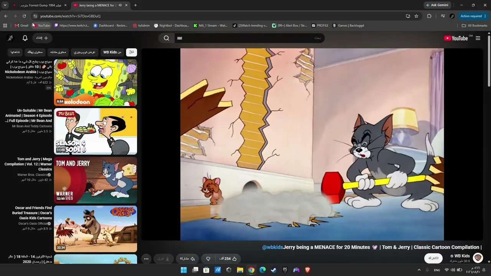Download the video using the download button
Image resolution: width=491 pixels, height=276 pixels.
pyautogui.click(x=163, y=259)
